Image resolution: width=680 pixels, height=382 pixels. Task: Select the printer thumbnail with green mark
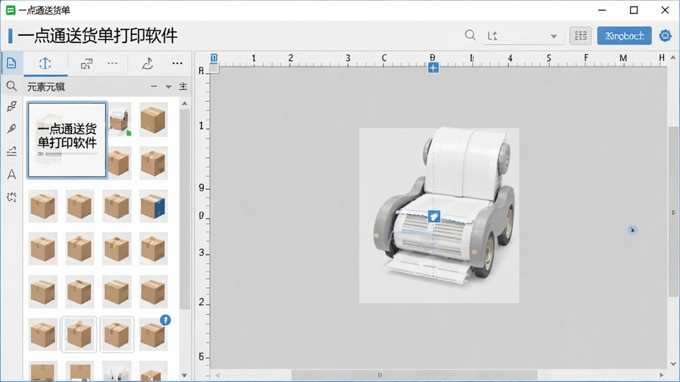[x=120, y=119]
